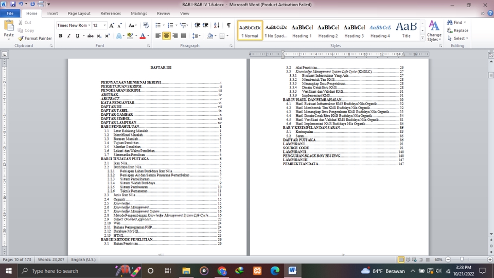Open the font size dropdown
This screenshot has height=278, width=494.
[x=104, y=25]
